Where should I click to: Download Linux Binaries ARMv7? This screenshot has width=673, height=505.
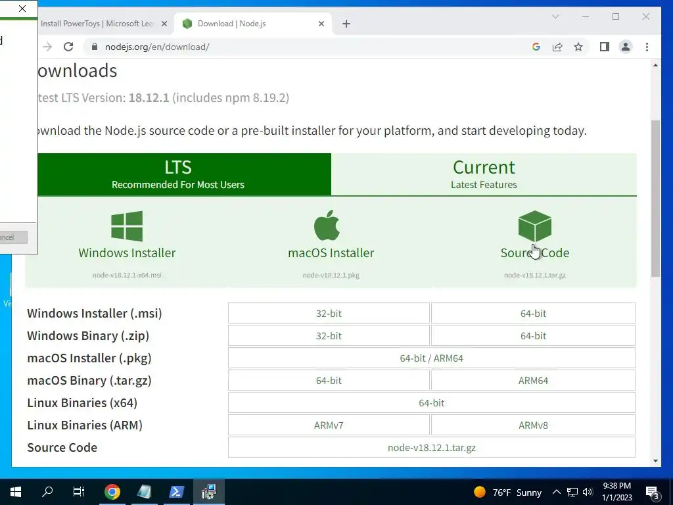tap(329, 425)
